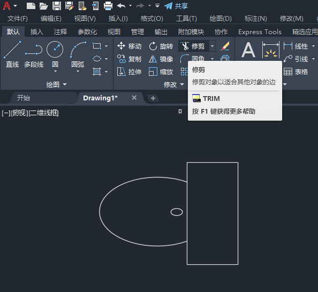Switch to the Annotate (注释) ribbon tab
The image size is (318, 292).
pyautogui.click(x=60, y=31)
